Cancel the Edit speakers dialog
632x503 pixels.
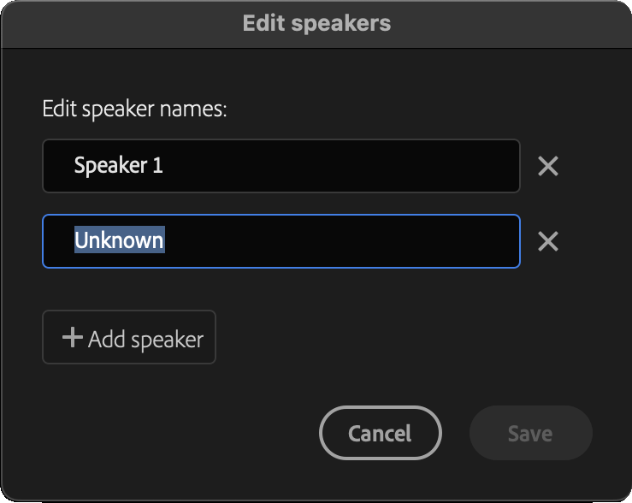tap(380, 433)
